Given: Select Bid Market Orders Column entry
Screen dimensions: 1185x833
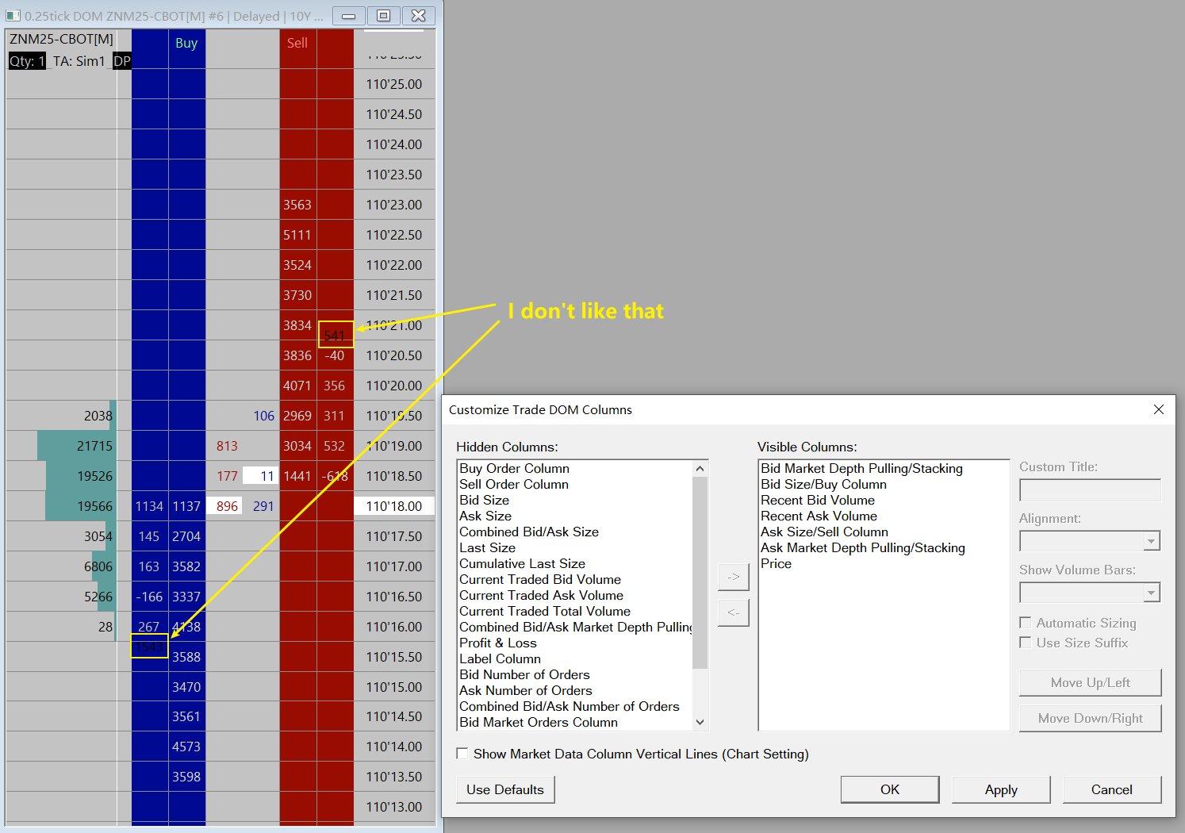Looking at the screenshot, I should (x=539, y=722).
